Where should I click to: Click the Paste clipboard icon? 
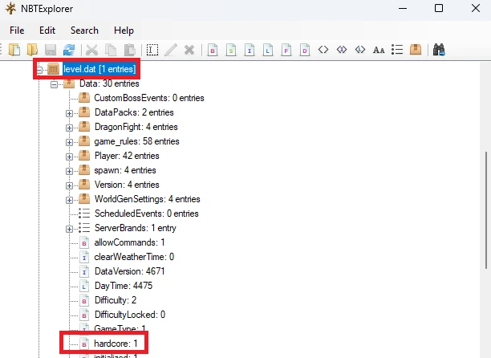(x=129, y=50)
